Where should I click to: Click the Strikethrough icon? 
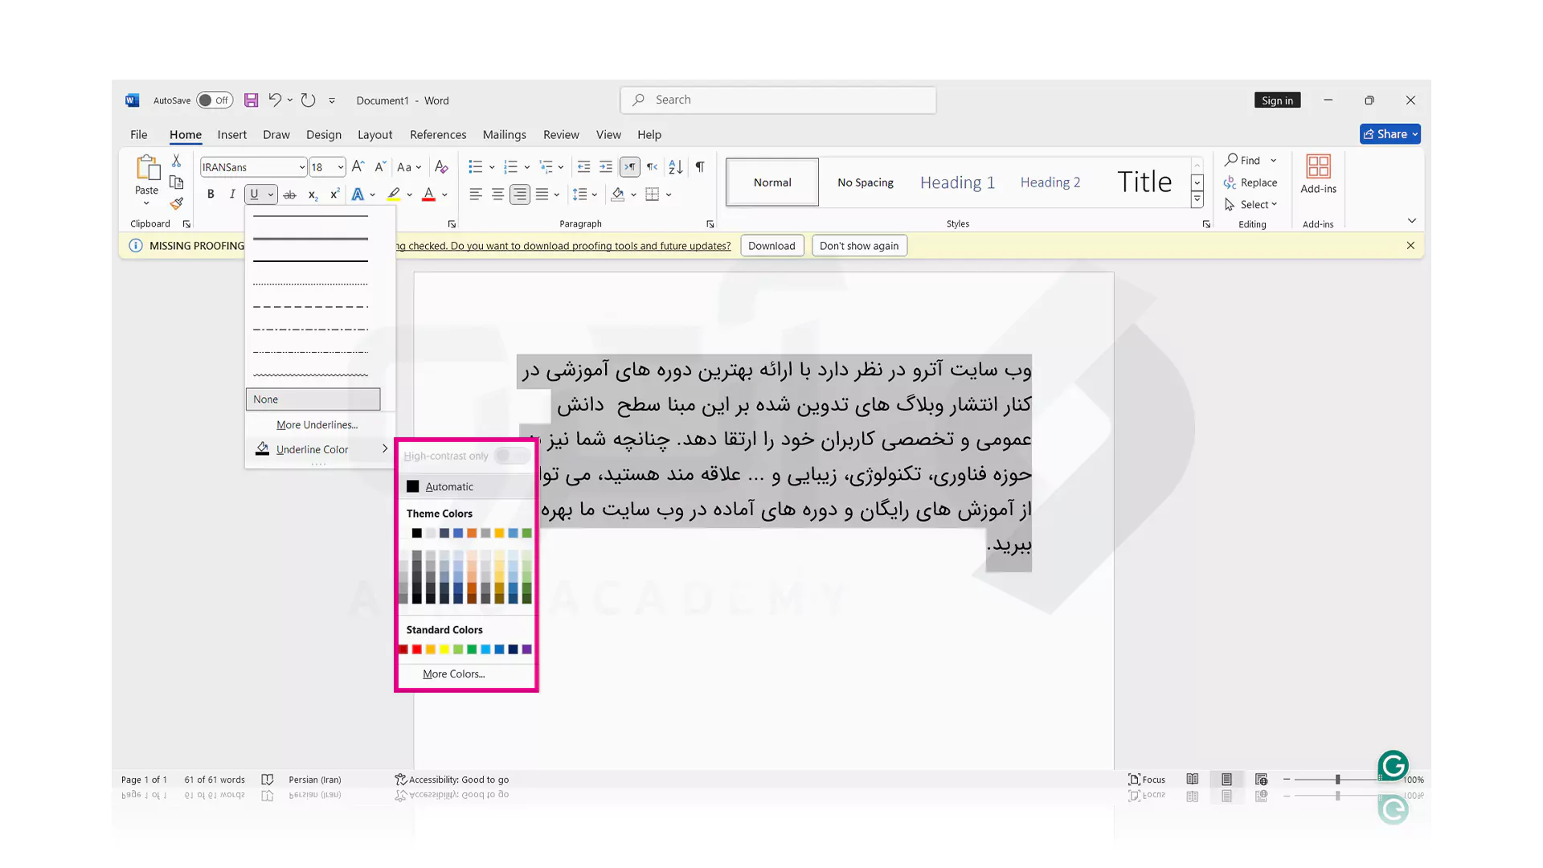290,194
